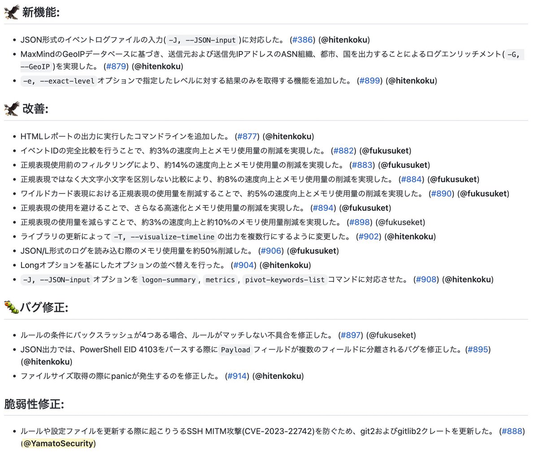Click @fukuseket text next to #897
This screenshot has height=453, width=538.
[391, 335]
